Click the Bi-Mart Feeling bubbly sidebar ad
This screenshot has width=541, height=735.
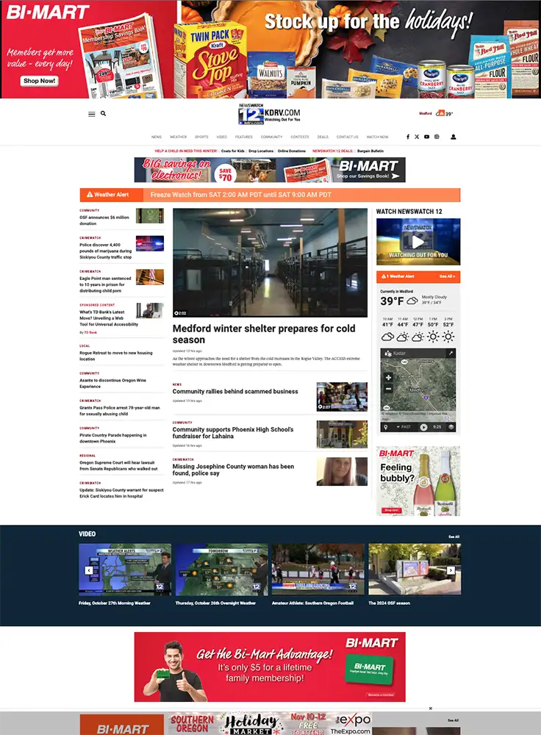pyautogui.click(x=418, y=481)
